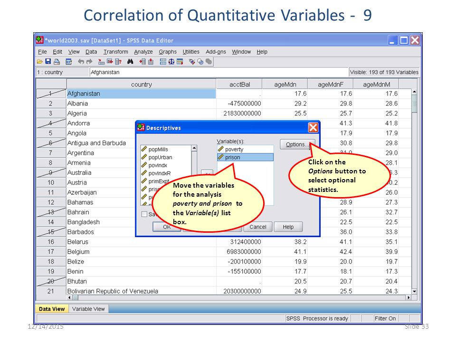
Task: Click the Select cases icon
Action: pyautogui.click(x=180, y=62)
